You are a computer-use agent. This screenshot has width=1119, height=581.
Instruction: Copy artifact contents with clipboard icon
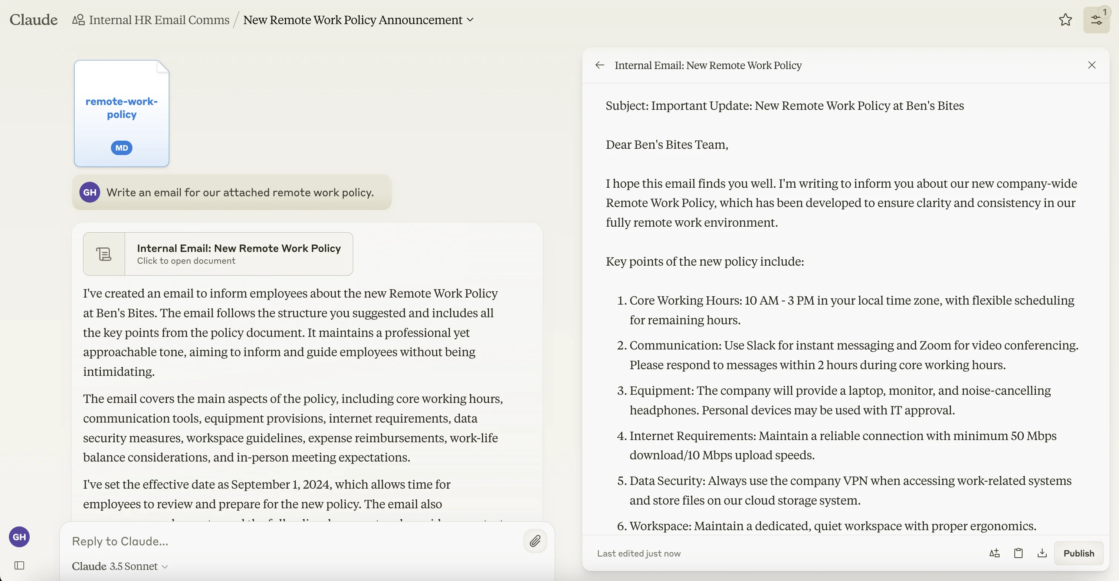(x=1018, y=553)
